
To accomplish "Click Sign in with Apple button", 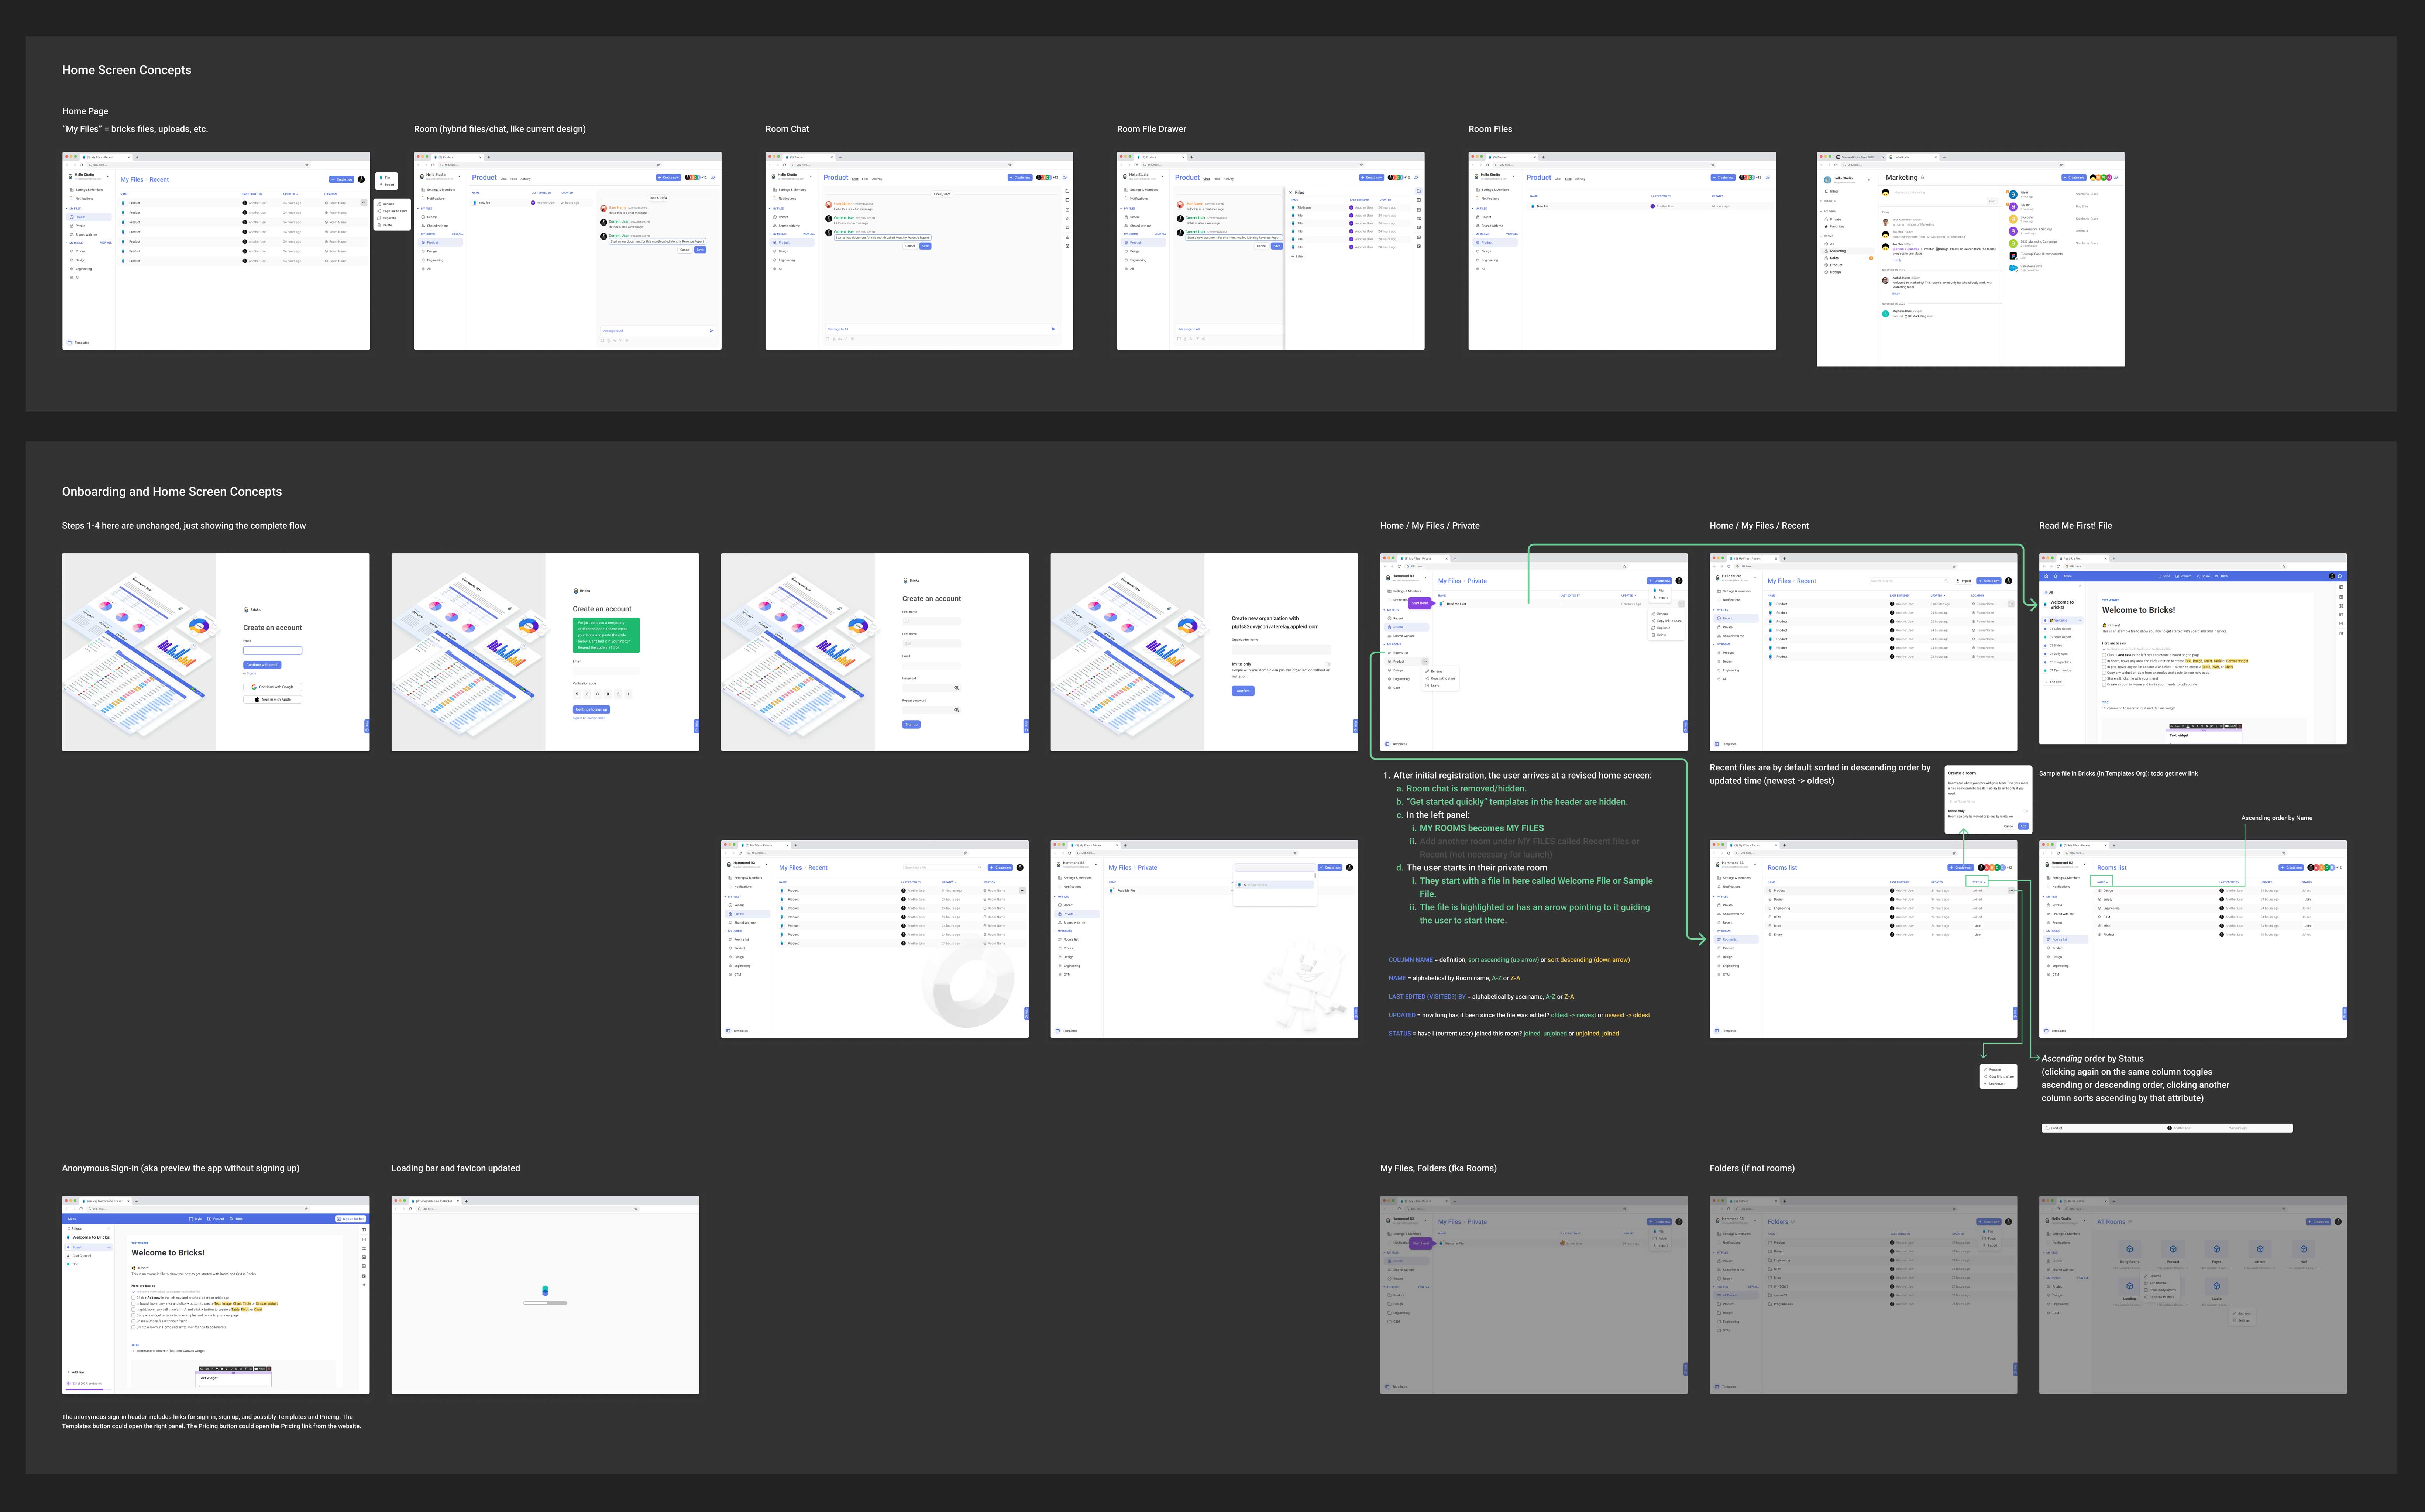I will 273,699.
